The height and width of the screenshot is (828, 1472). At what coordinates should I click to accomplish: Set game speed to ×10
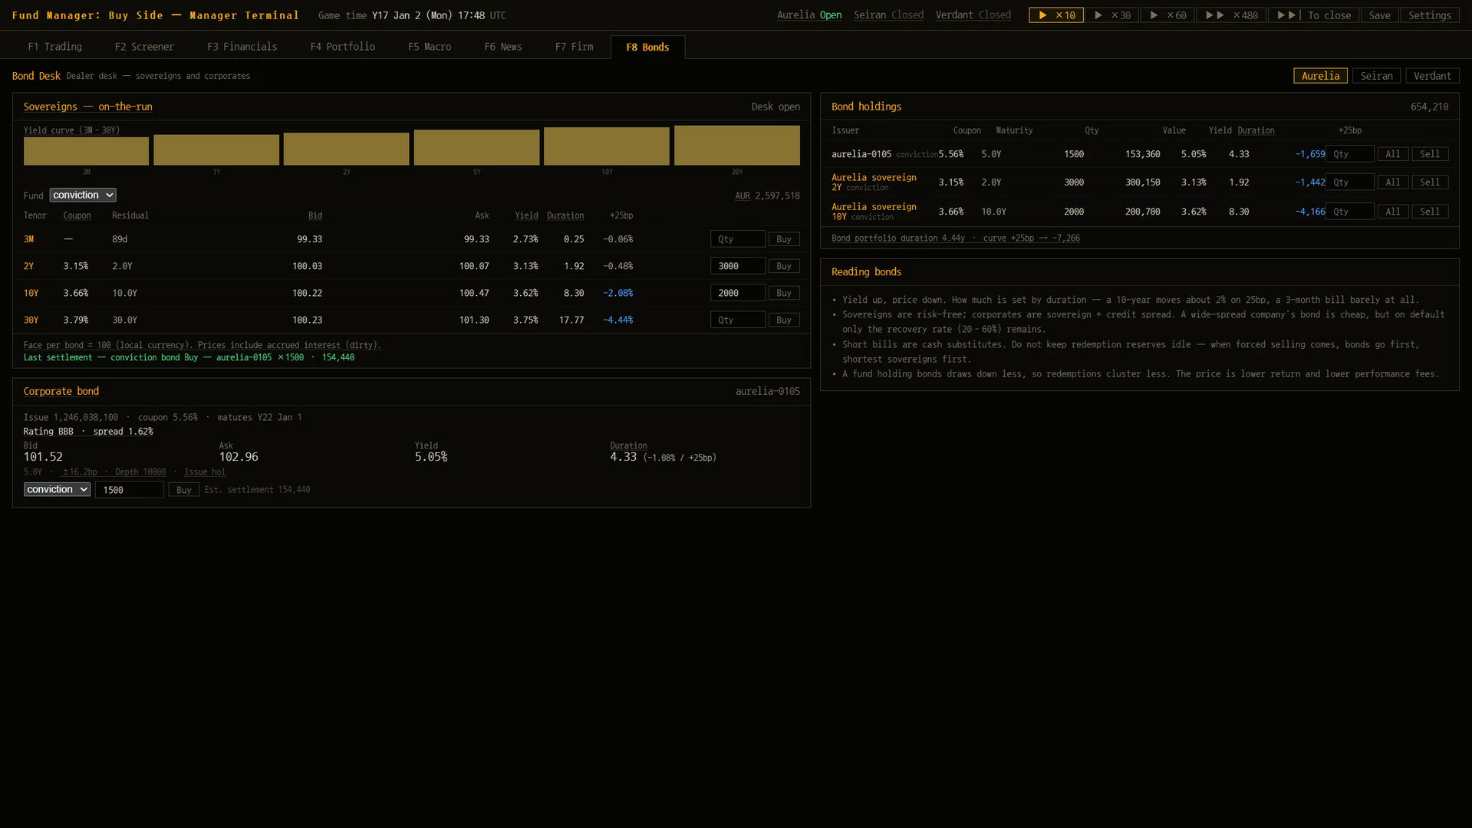click(x=1055, y=15)
